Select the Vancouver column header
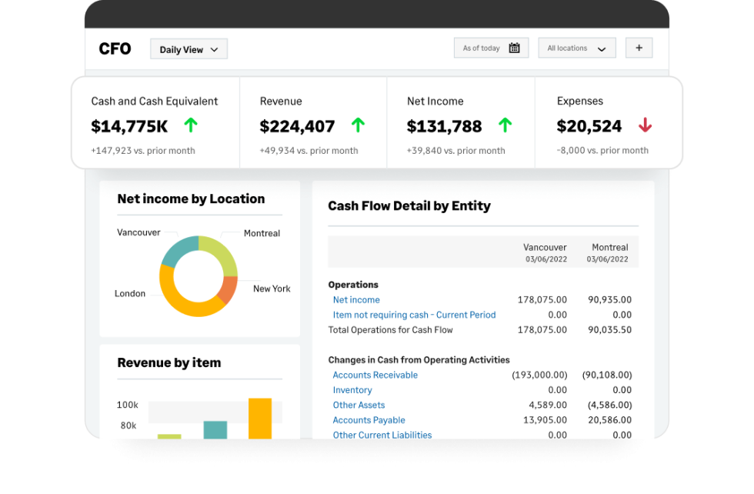 pyautogui.click(x=545, y=248)
